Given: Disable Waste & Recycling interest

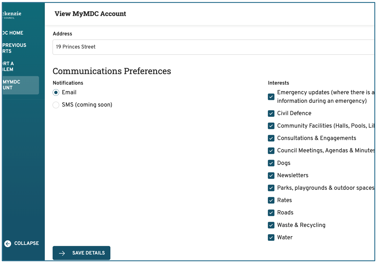Looking at the screenshot, I should click(271, 225).
